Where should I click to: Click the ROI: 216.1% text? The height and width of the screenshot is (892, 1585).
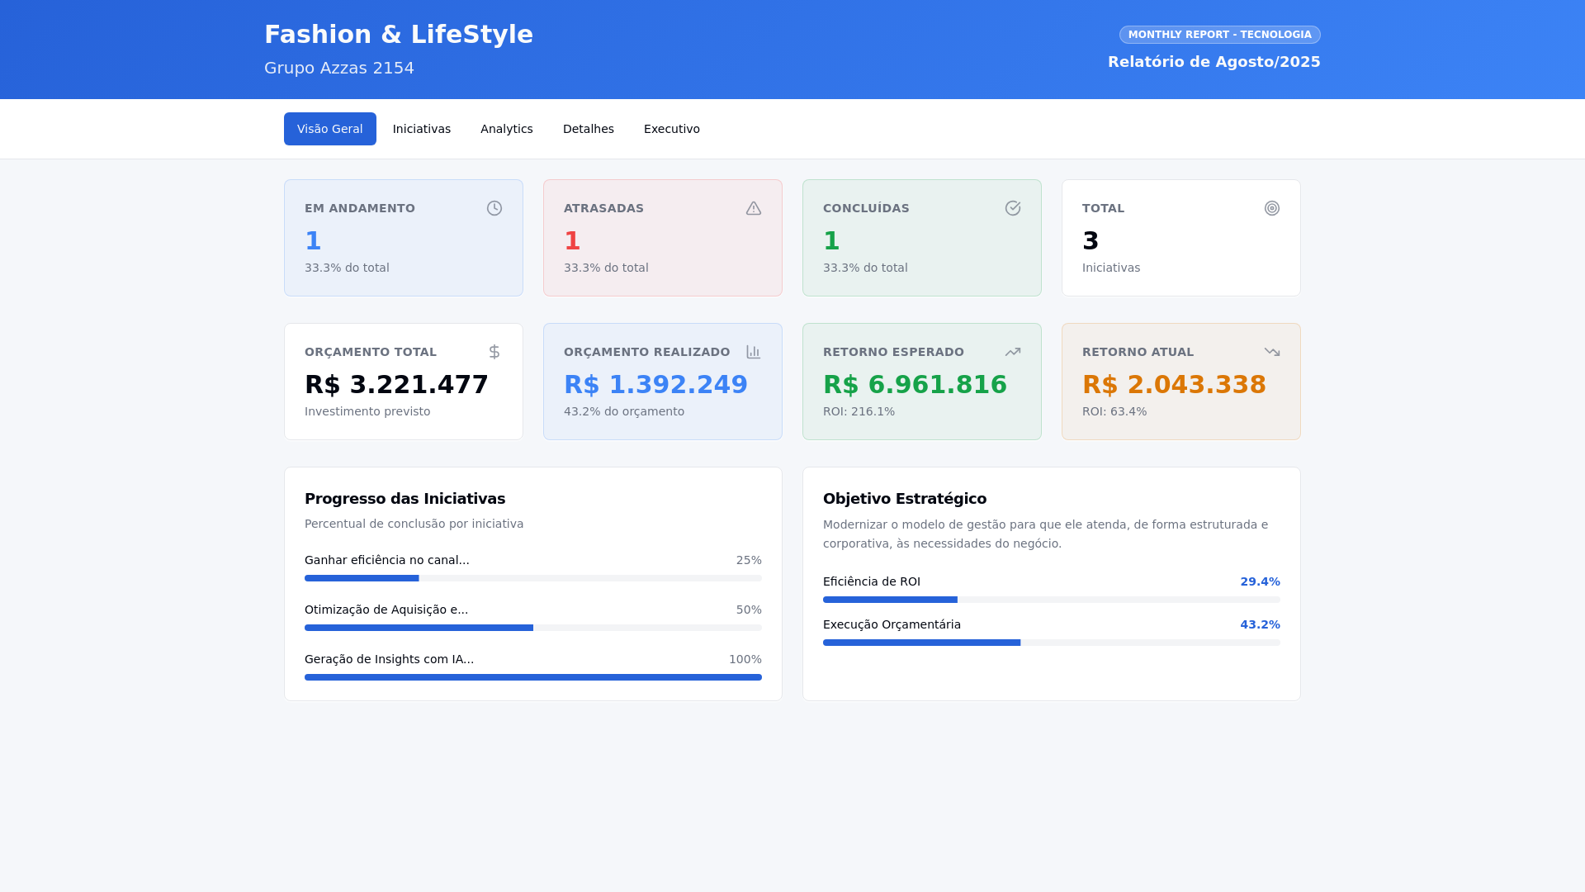[x=859, y=411]
